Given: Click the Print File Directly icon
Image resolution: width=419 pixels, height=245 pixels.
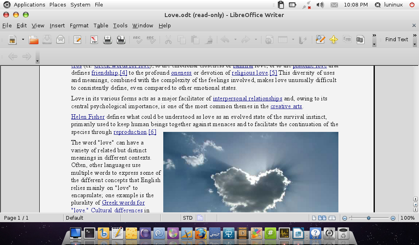Looking at the screenshot, I should point(108,40).
